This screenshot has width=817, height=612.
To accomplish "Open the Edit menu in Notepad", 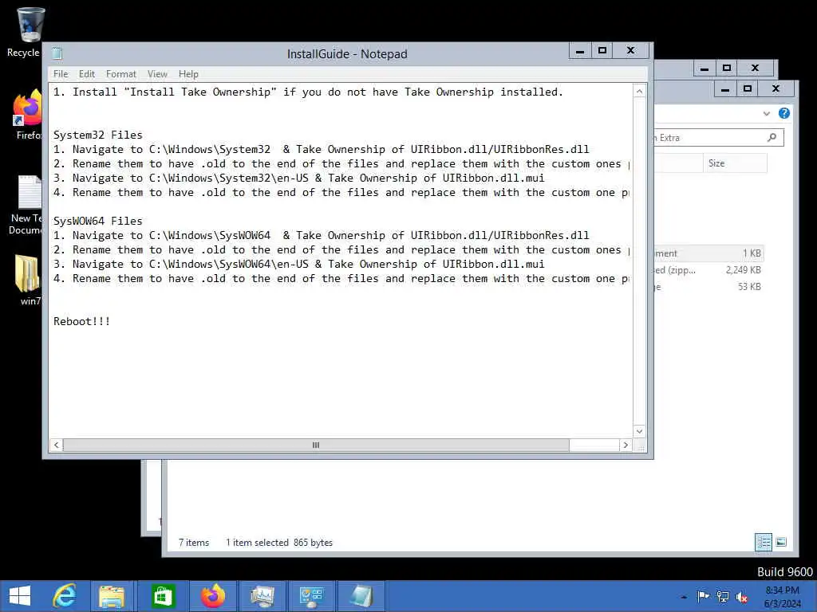I will click(86, 74).
